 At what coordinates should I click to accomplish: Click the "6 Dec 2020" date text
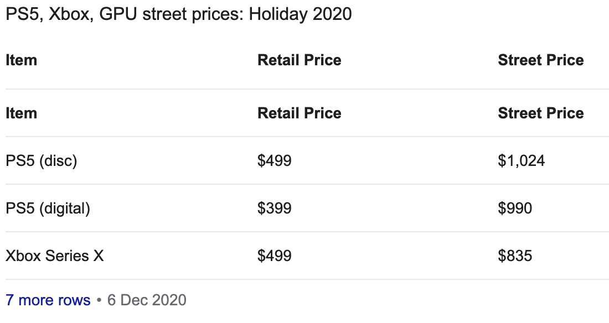(147, 300)
